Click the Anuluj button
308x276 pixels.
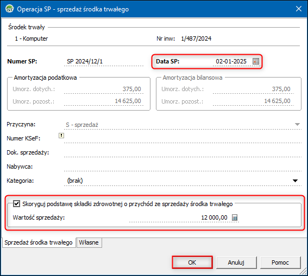pos(236,262)
